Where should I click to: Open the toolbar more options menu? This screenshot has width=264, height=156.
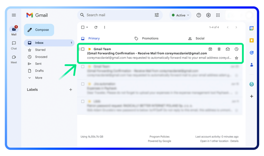pyautogui.click(x=105, y=27)
